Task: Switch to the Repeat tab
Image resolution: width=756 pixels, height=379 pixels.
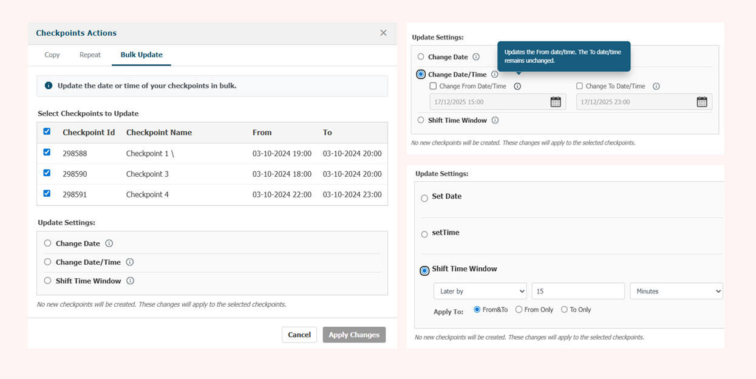Action: click(90, 55)
